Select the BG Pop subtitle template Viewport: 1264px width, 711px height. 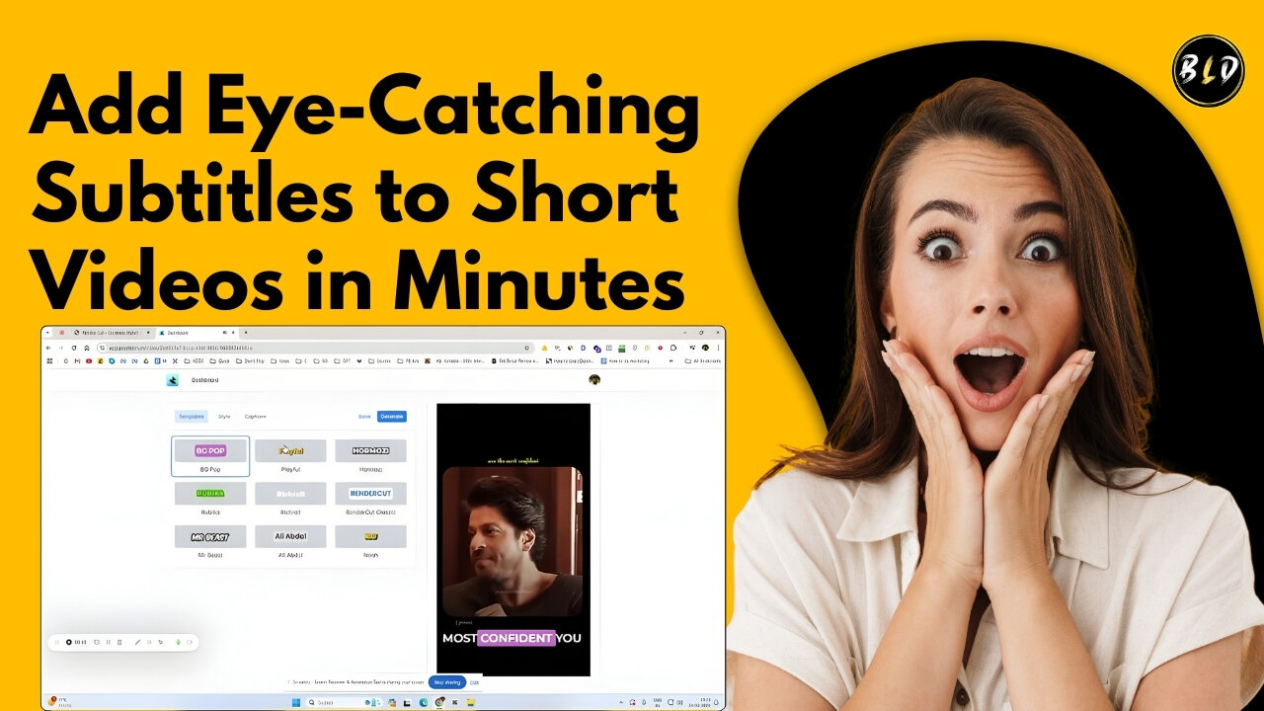(x=210, y=456)
